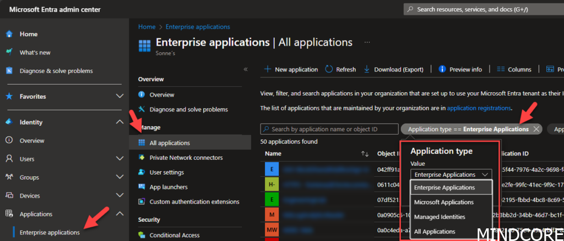
Task: Click the New application plus icon
Action: point(268,69)
